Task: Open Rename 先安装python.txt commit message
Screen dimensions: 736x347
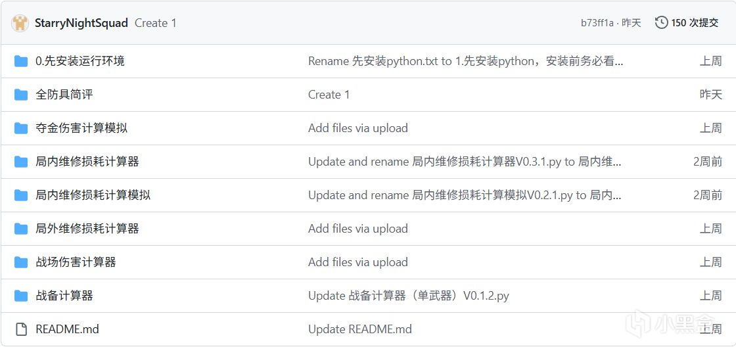Action: click(465, 61)
